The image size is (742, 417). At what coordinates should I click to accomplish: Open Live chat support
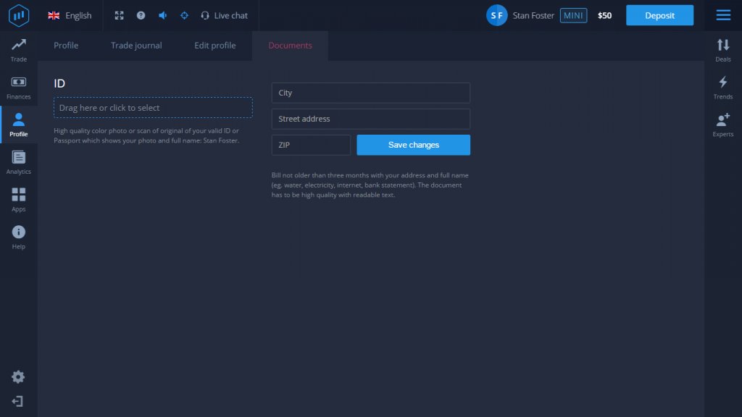pyautogui.click(x=225, y=16)
